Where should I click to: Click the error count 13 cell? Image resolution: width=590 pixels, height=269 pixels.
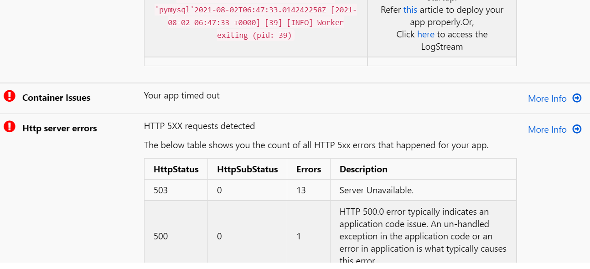pyautogui.click(x=309, y=190)
